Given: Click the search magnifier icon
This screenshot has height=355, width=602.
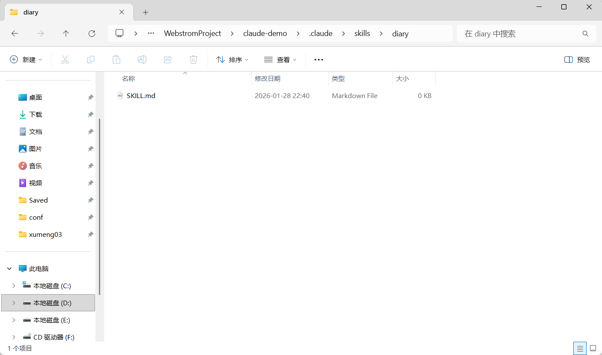Looking at the screenshot, I should tap(585, 33).
